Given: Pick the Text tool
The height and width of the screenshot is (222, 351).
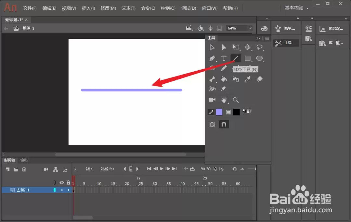Looking at the screenshot, I should (x=224, y=59).
